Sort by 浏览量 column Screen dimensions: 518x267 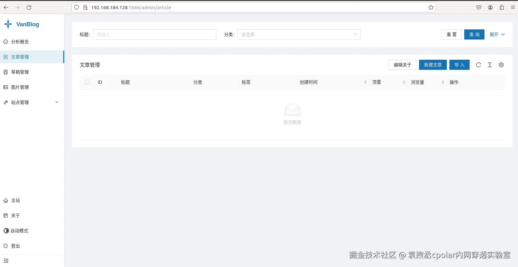[427, 82]
